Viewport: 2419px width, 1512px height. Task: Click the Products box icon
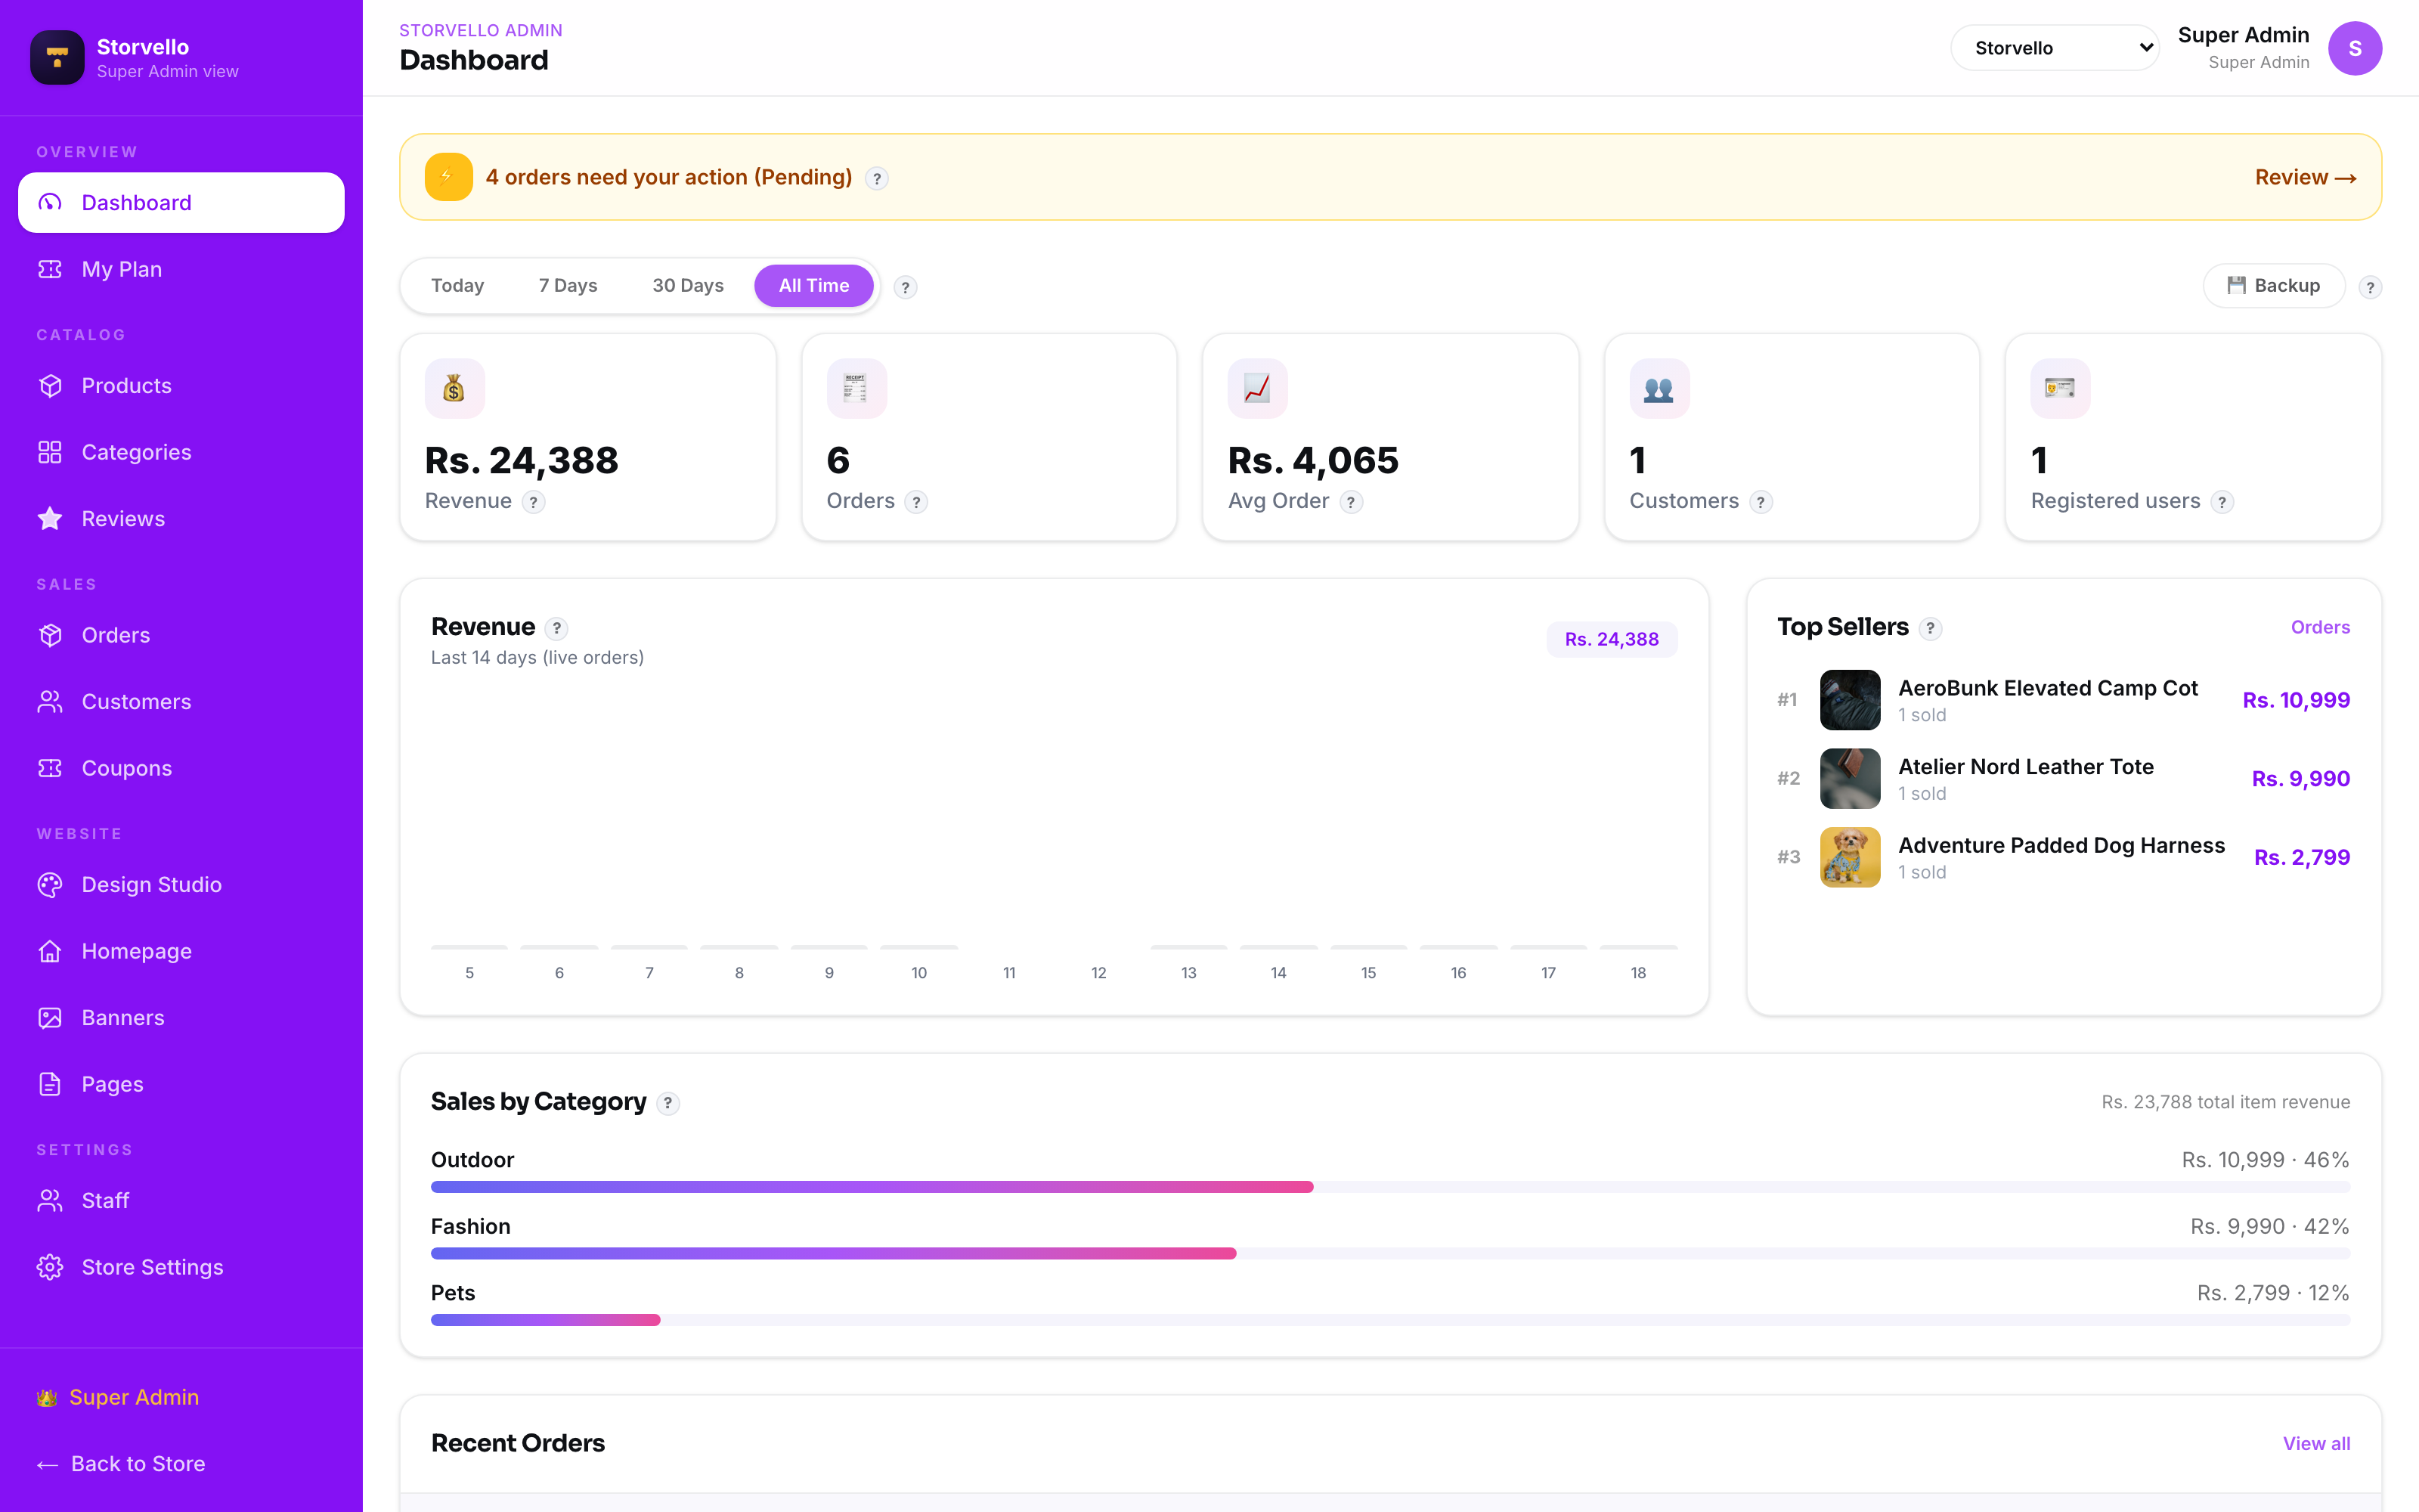[50, 386]
